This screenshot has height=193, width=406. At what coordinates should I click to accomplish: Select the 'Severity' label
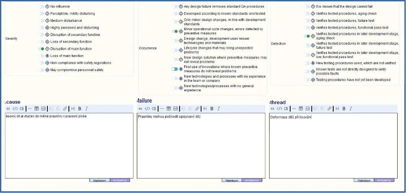click(x=11, y=39)
